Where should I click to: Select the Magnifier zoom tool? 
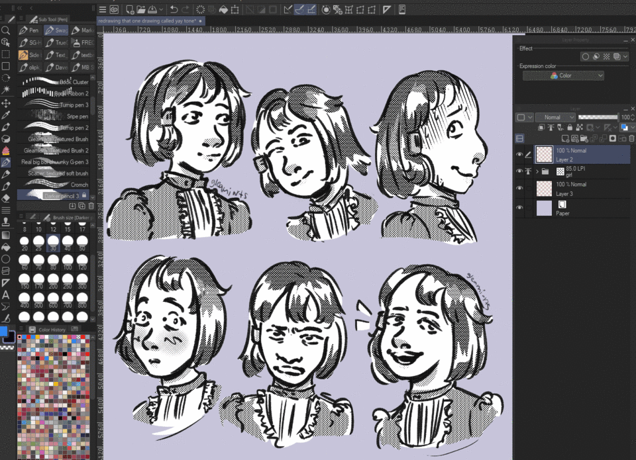click(6, 30)
